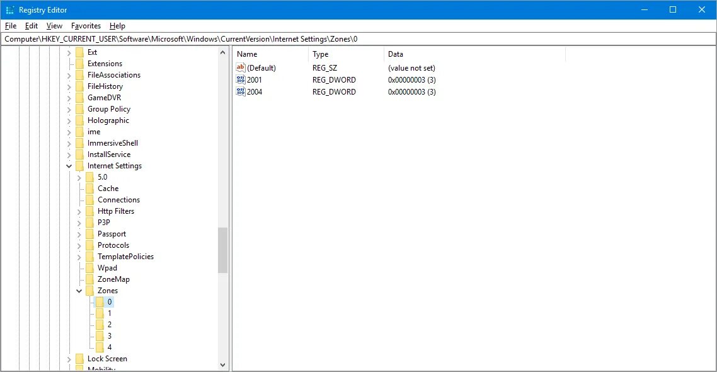Image resolution: width=717 pixels, height=372 pixels.
Task: Collapse the Internet Settings tree node
Action: [69, 166]
